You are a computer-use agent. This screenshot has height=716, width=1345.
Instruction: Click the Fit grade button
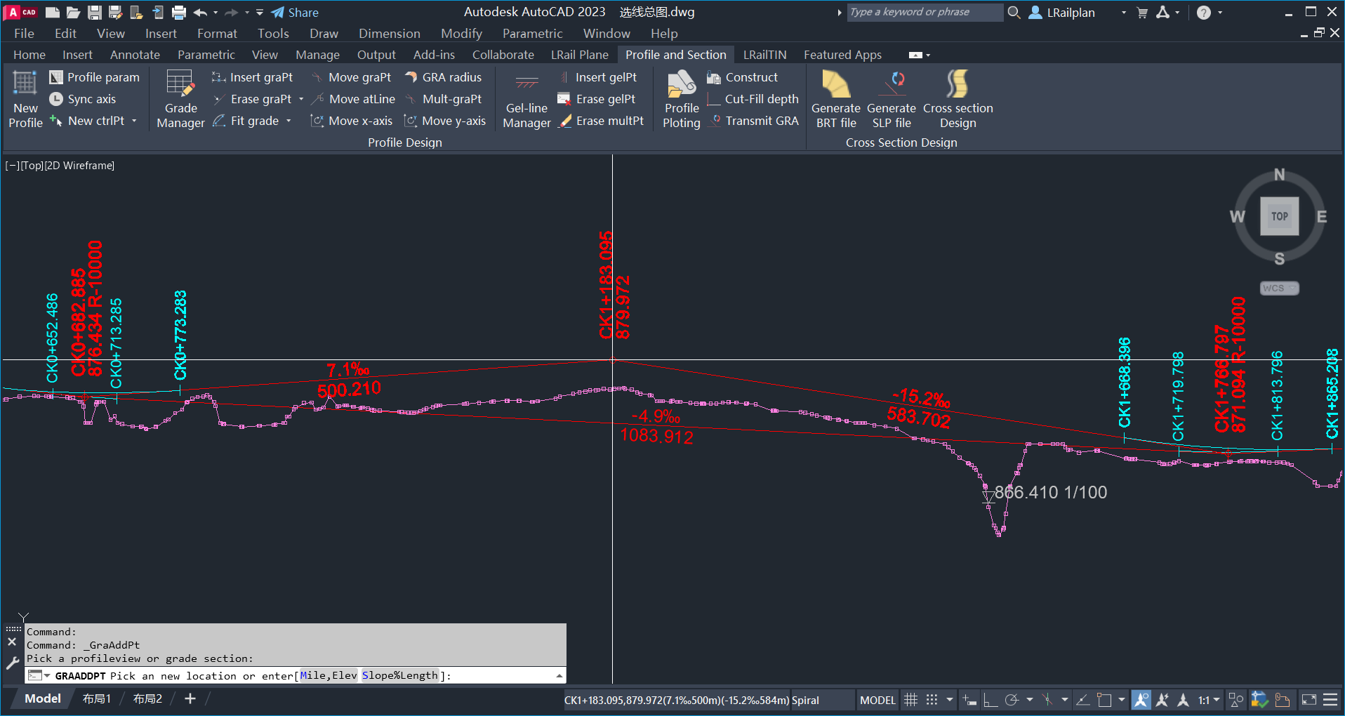click(246, 121)
